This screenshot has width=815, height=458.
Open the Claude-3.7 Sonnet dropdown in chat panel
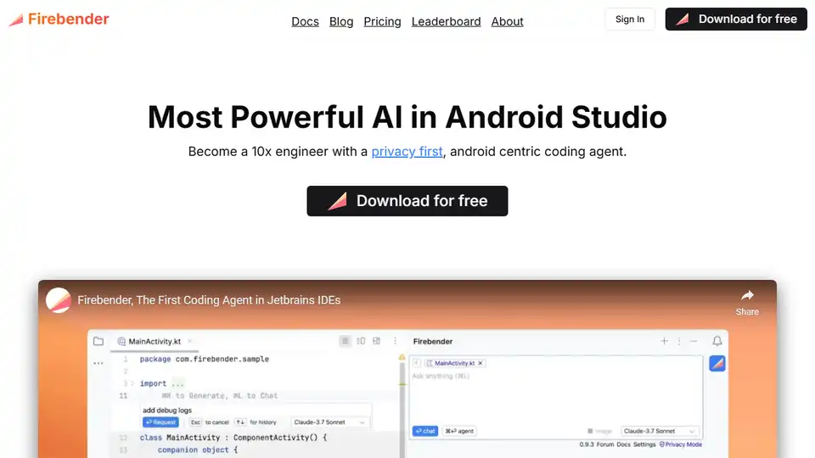click(659, 431)
